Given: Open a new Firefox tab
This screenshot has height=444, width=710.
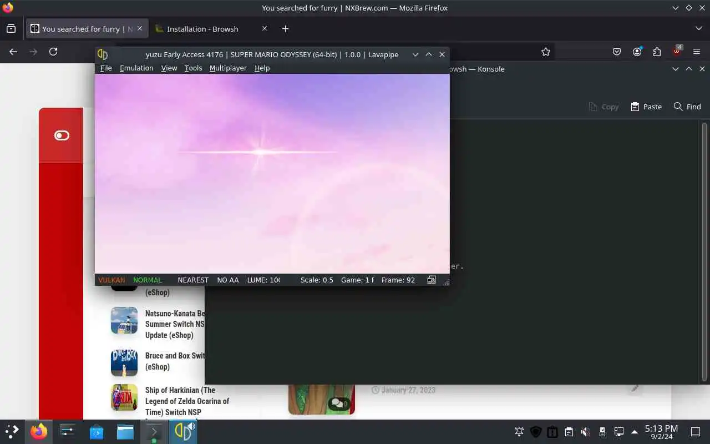Looking at the screenshot, I should (285, 29).
